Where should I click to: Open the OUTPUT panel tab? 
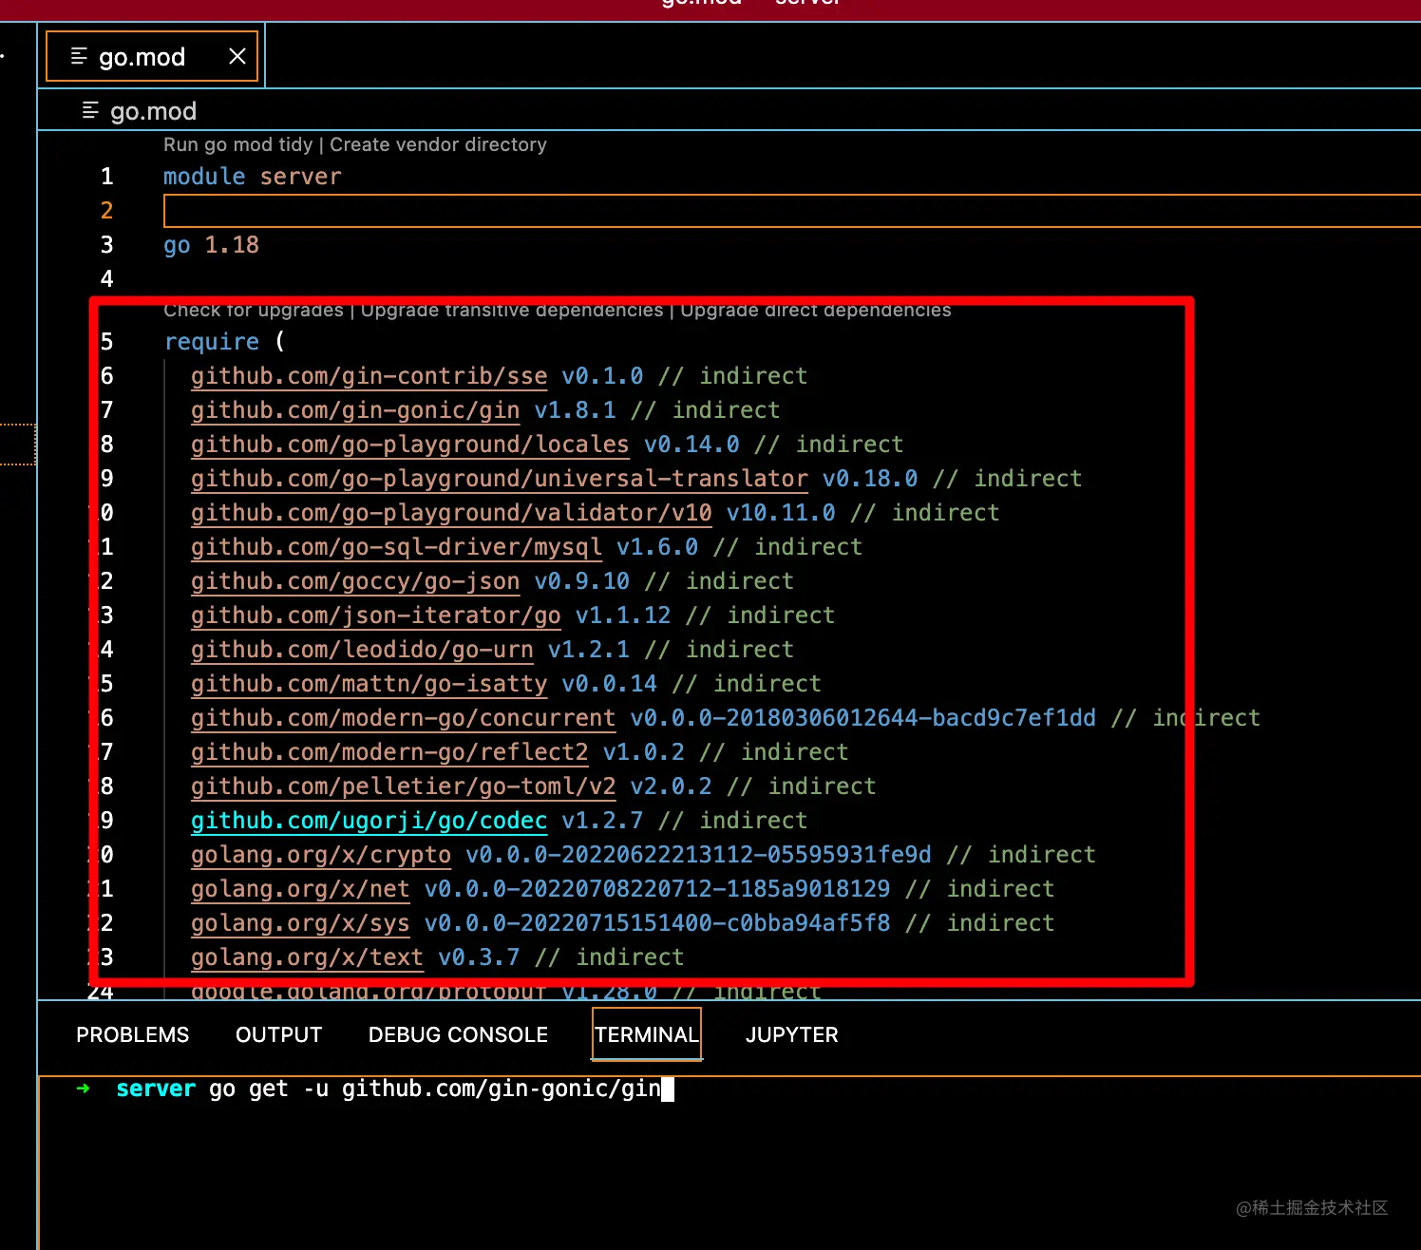click(279, 1034)
